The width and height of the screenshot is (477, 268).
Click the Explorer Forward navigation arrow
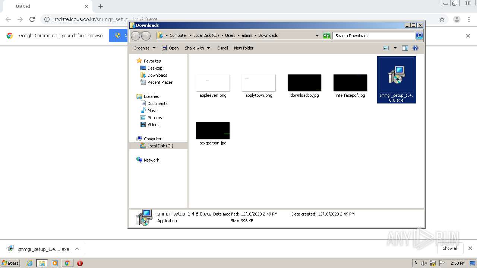pos(146,36)
